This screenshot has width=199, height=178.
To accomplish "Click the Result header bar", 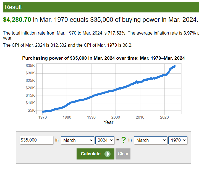I will (x=99, y=7).
